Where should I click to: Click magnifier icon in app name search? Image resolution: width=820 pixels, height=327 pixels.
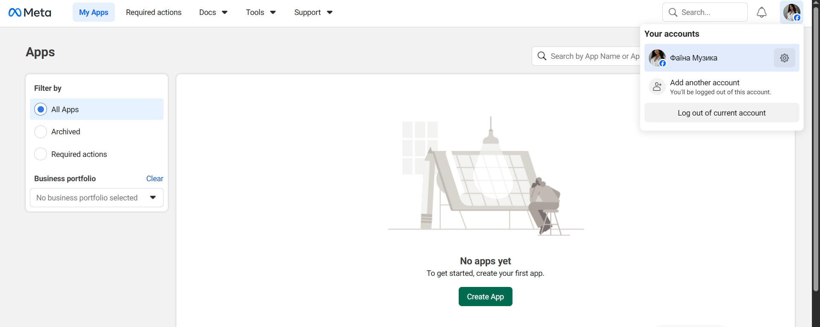pyautogui.click(x=542, y=56)
